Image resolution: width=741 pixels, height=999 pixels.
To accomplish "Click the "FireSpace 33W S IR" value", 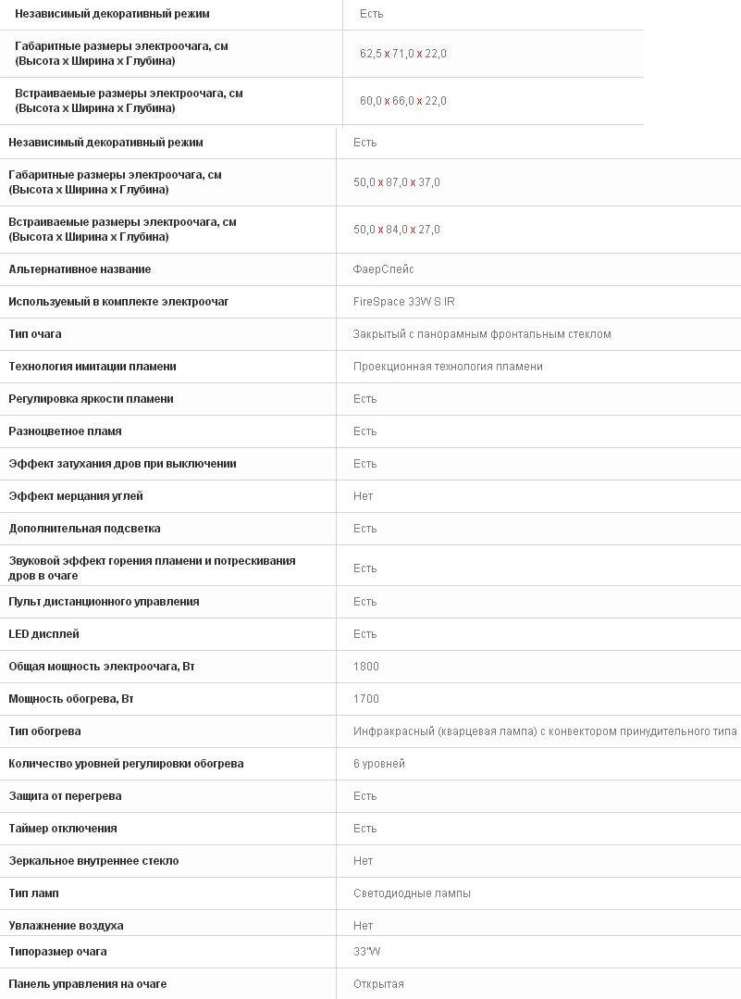I will tap(403, 302).
